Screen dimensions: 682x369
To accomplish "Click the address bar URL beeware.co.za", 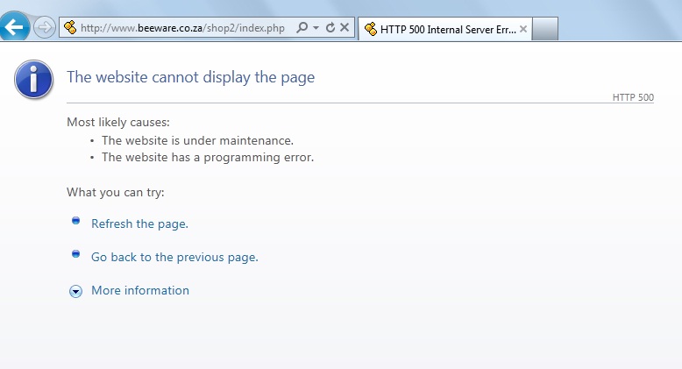I will click(182, 28).
